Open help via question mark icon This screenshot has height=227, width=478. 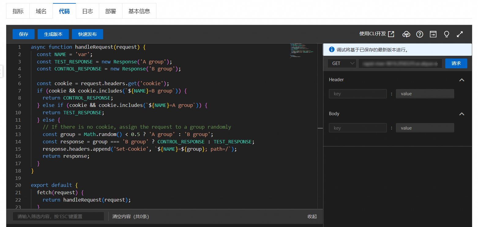[x=420, y=34]
